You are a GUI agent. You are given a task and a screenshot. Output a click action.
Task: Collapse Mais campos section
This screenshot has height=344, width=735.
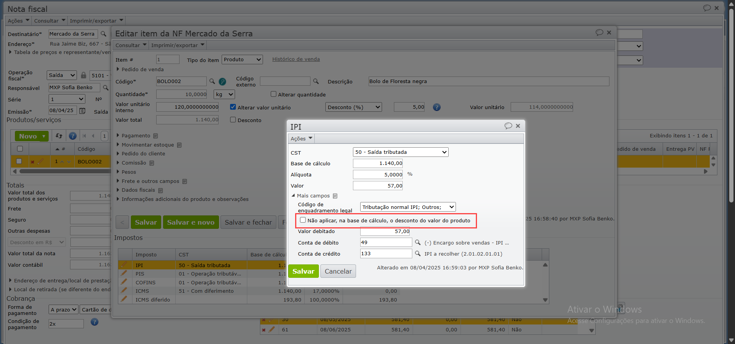pos(293,196)
